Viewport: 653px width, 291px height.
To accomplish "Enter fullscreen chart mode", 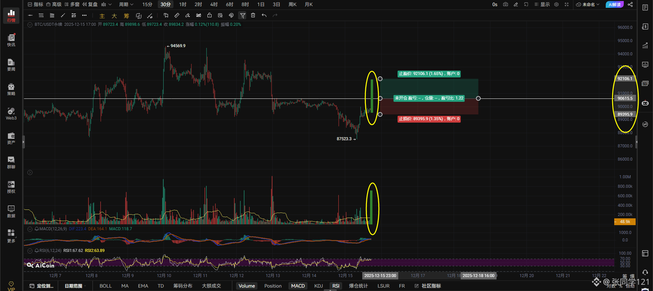I will coord(567,4).
